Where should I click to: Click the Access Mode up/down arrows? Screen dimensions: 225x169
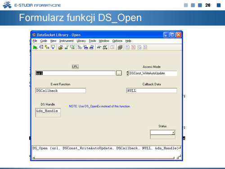(x=127, y=73)
